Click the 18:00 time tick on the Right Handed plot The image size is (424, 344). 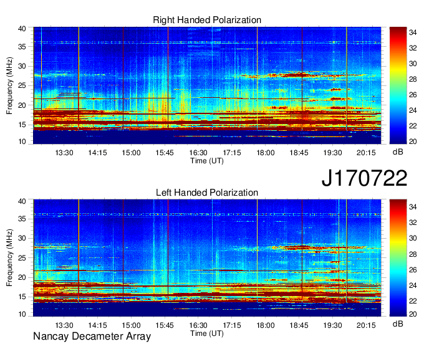(x=265, y=153)
